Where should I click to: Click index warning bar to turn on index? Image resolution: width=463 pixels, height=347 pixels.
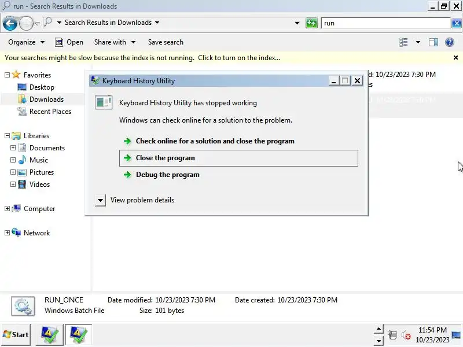point(142,58)
